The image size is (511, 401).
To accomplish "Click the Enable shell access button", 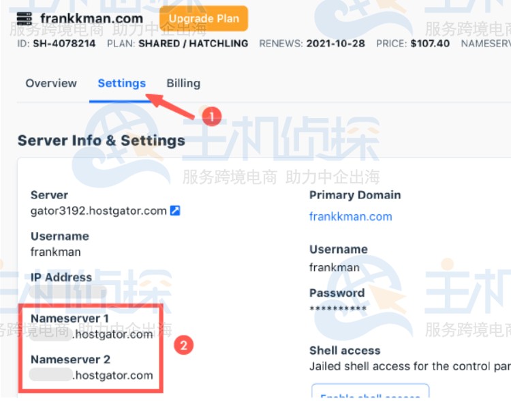I will coord(370,392).
